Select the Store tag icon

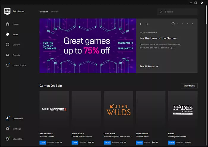[7, 34]
